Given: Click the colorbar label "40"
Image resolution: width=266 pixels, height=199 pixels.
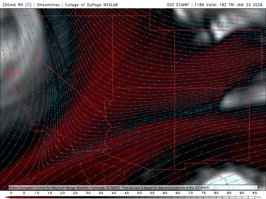Looking at the screenshot, I should [114, 193].
